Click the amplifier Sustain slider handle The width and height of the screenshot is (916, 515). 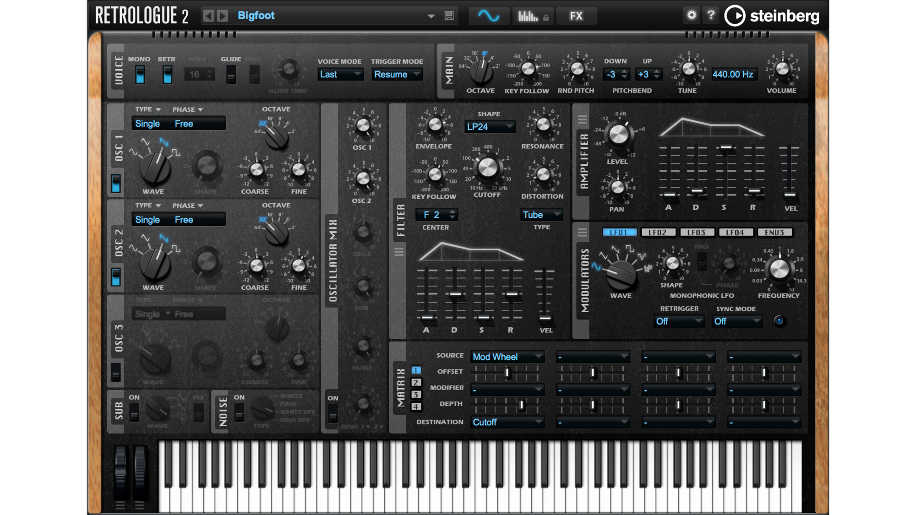pos(725,148)
